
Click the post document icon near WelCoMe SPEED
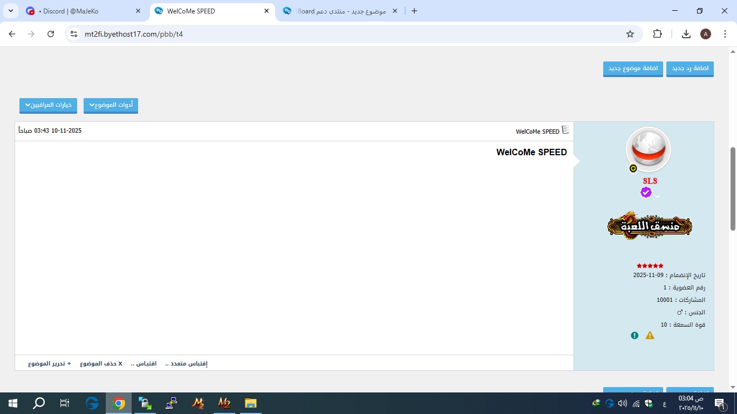point(565,130)
